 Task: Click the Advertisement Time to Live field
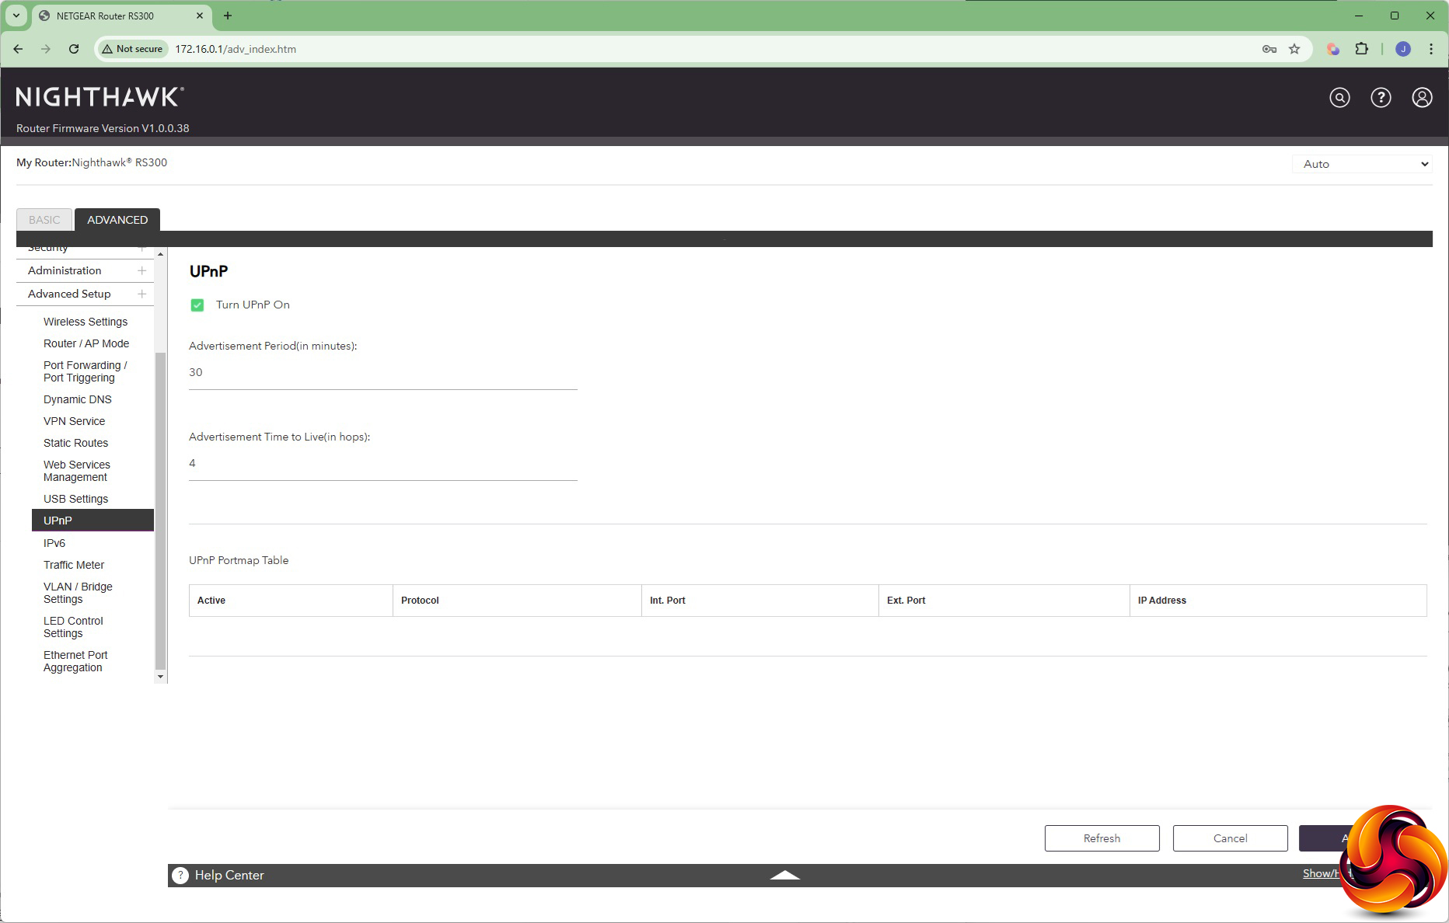383,464
